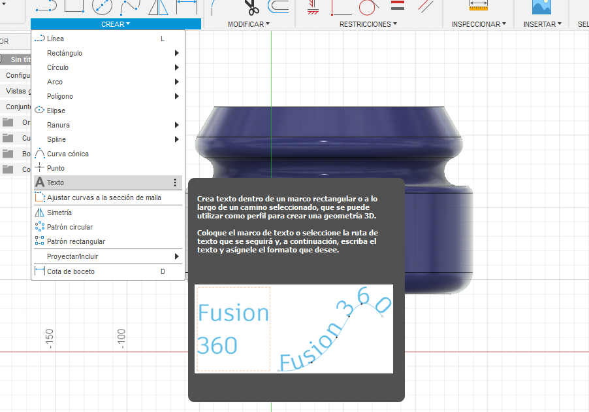Expand the Rectángulo submenu arrow
Image resolution: width=589 pixels, height=412 pixels.
(x=176, y=53)
